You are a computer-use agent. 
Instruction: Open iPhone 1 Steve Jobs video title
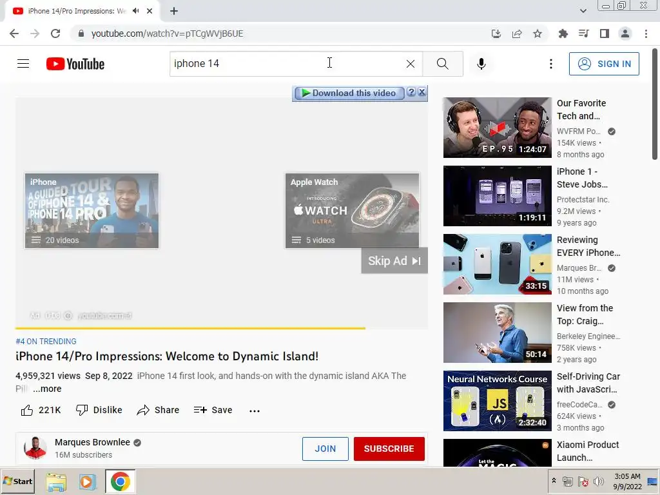coord(582,178)
